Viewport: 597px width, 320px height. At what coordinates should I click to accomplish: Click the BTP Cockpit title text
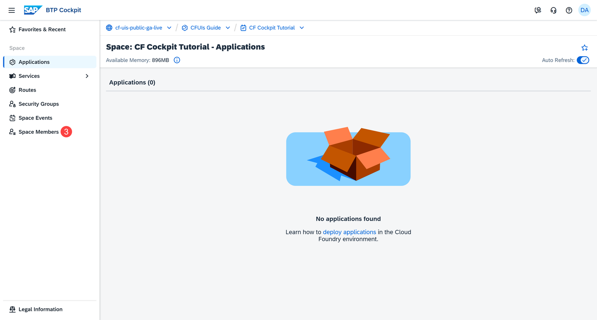(x=63, y=10)
